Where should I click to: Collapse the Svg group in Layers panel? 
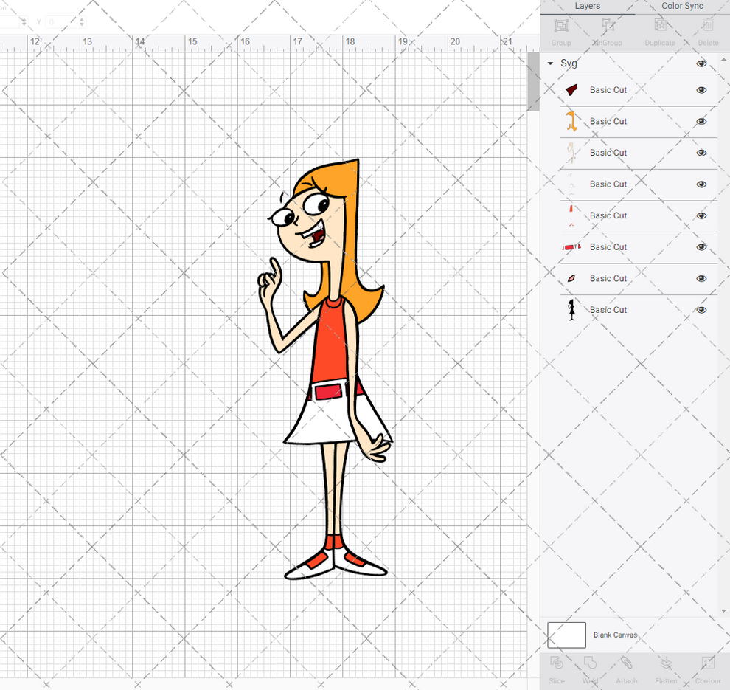point(549,63)
